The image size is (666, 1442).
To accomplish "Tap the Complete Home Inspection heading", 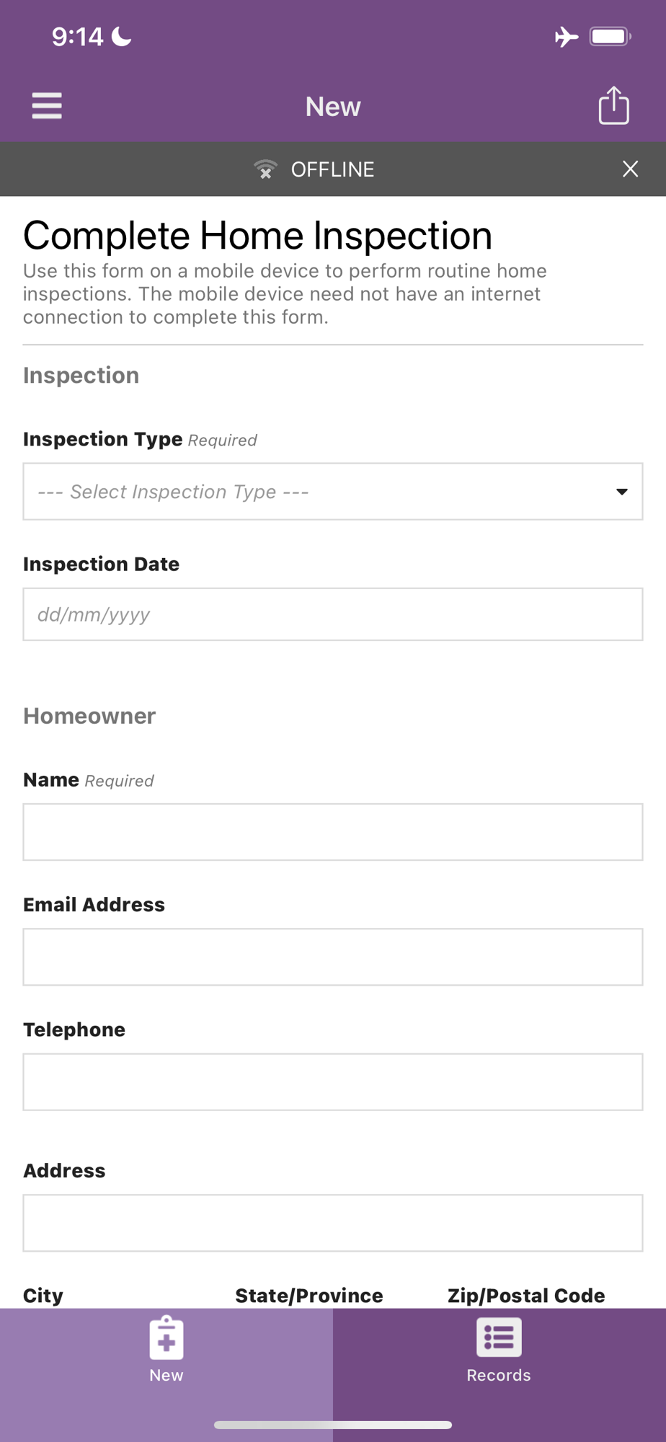I will (x=257, y=236).
